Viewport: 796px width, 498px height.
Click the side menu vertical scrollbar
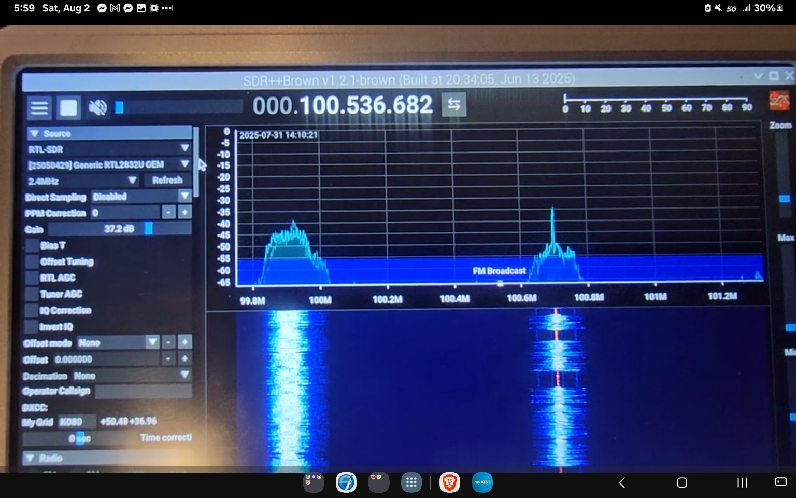click(196, 162)
